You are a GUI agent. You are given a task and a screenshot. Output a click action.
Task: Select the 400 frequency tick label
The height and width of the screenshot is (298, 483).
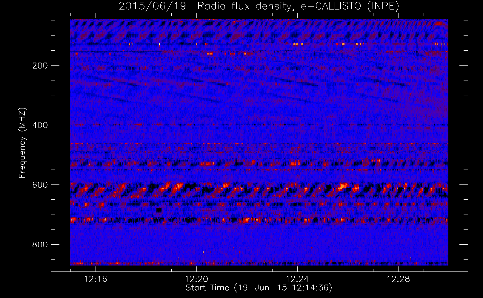point(40,125)
